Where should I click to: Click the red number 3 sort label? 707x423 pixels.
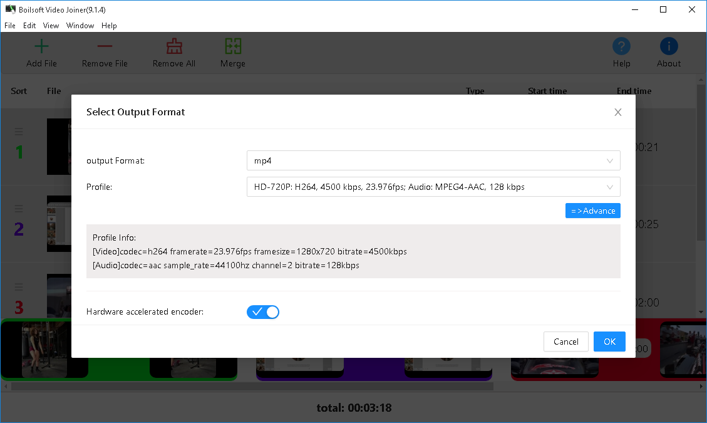click(19, 308)
